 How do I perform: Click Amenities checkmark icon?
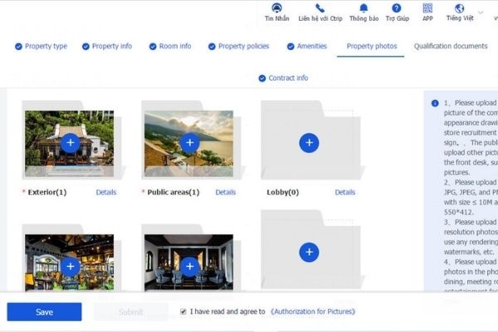(x=290, y=46)
